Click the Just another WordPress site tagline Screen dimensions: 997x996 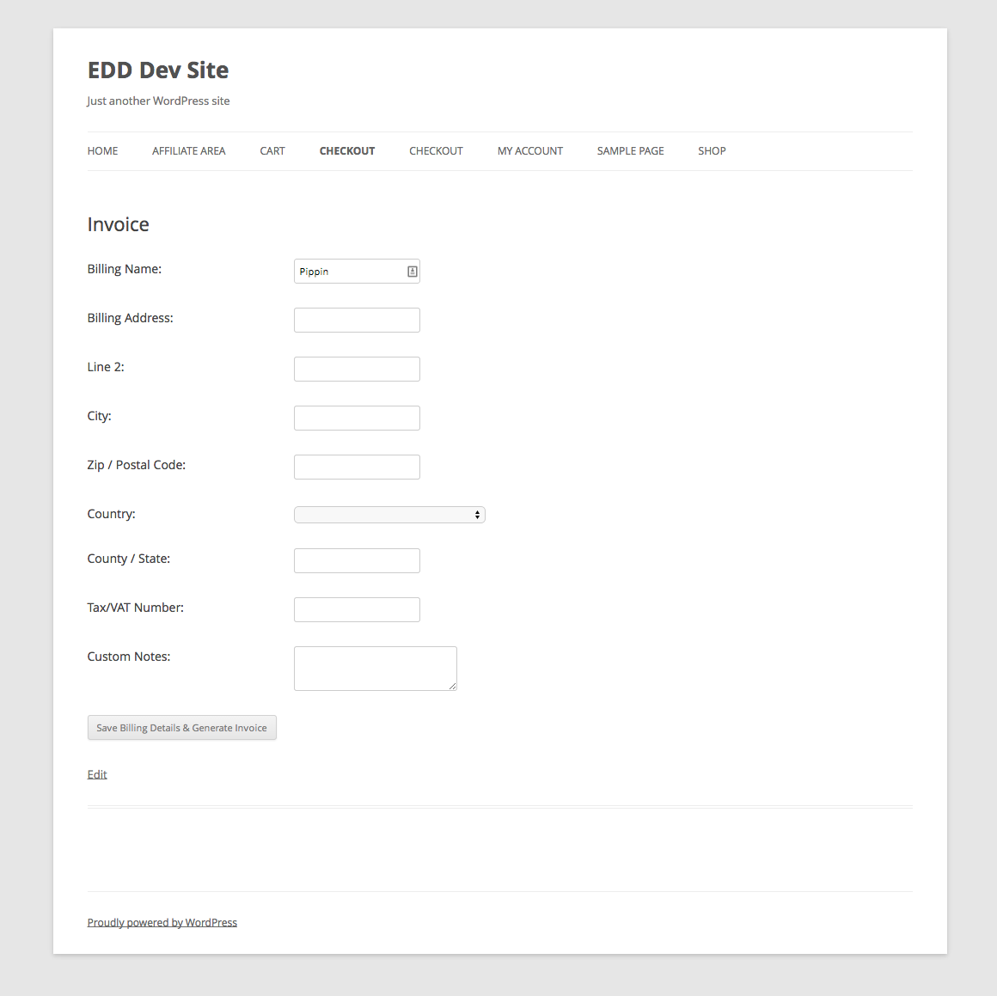158,101
